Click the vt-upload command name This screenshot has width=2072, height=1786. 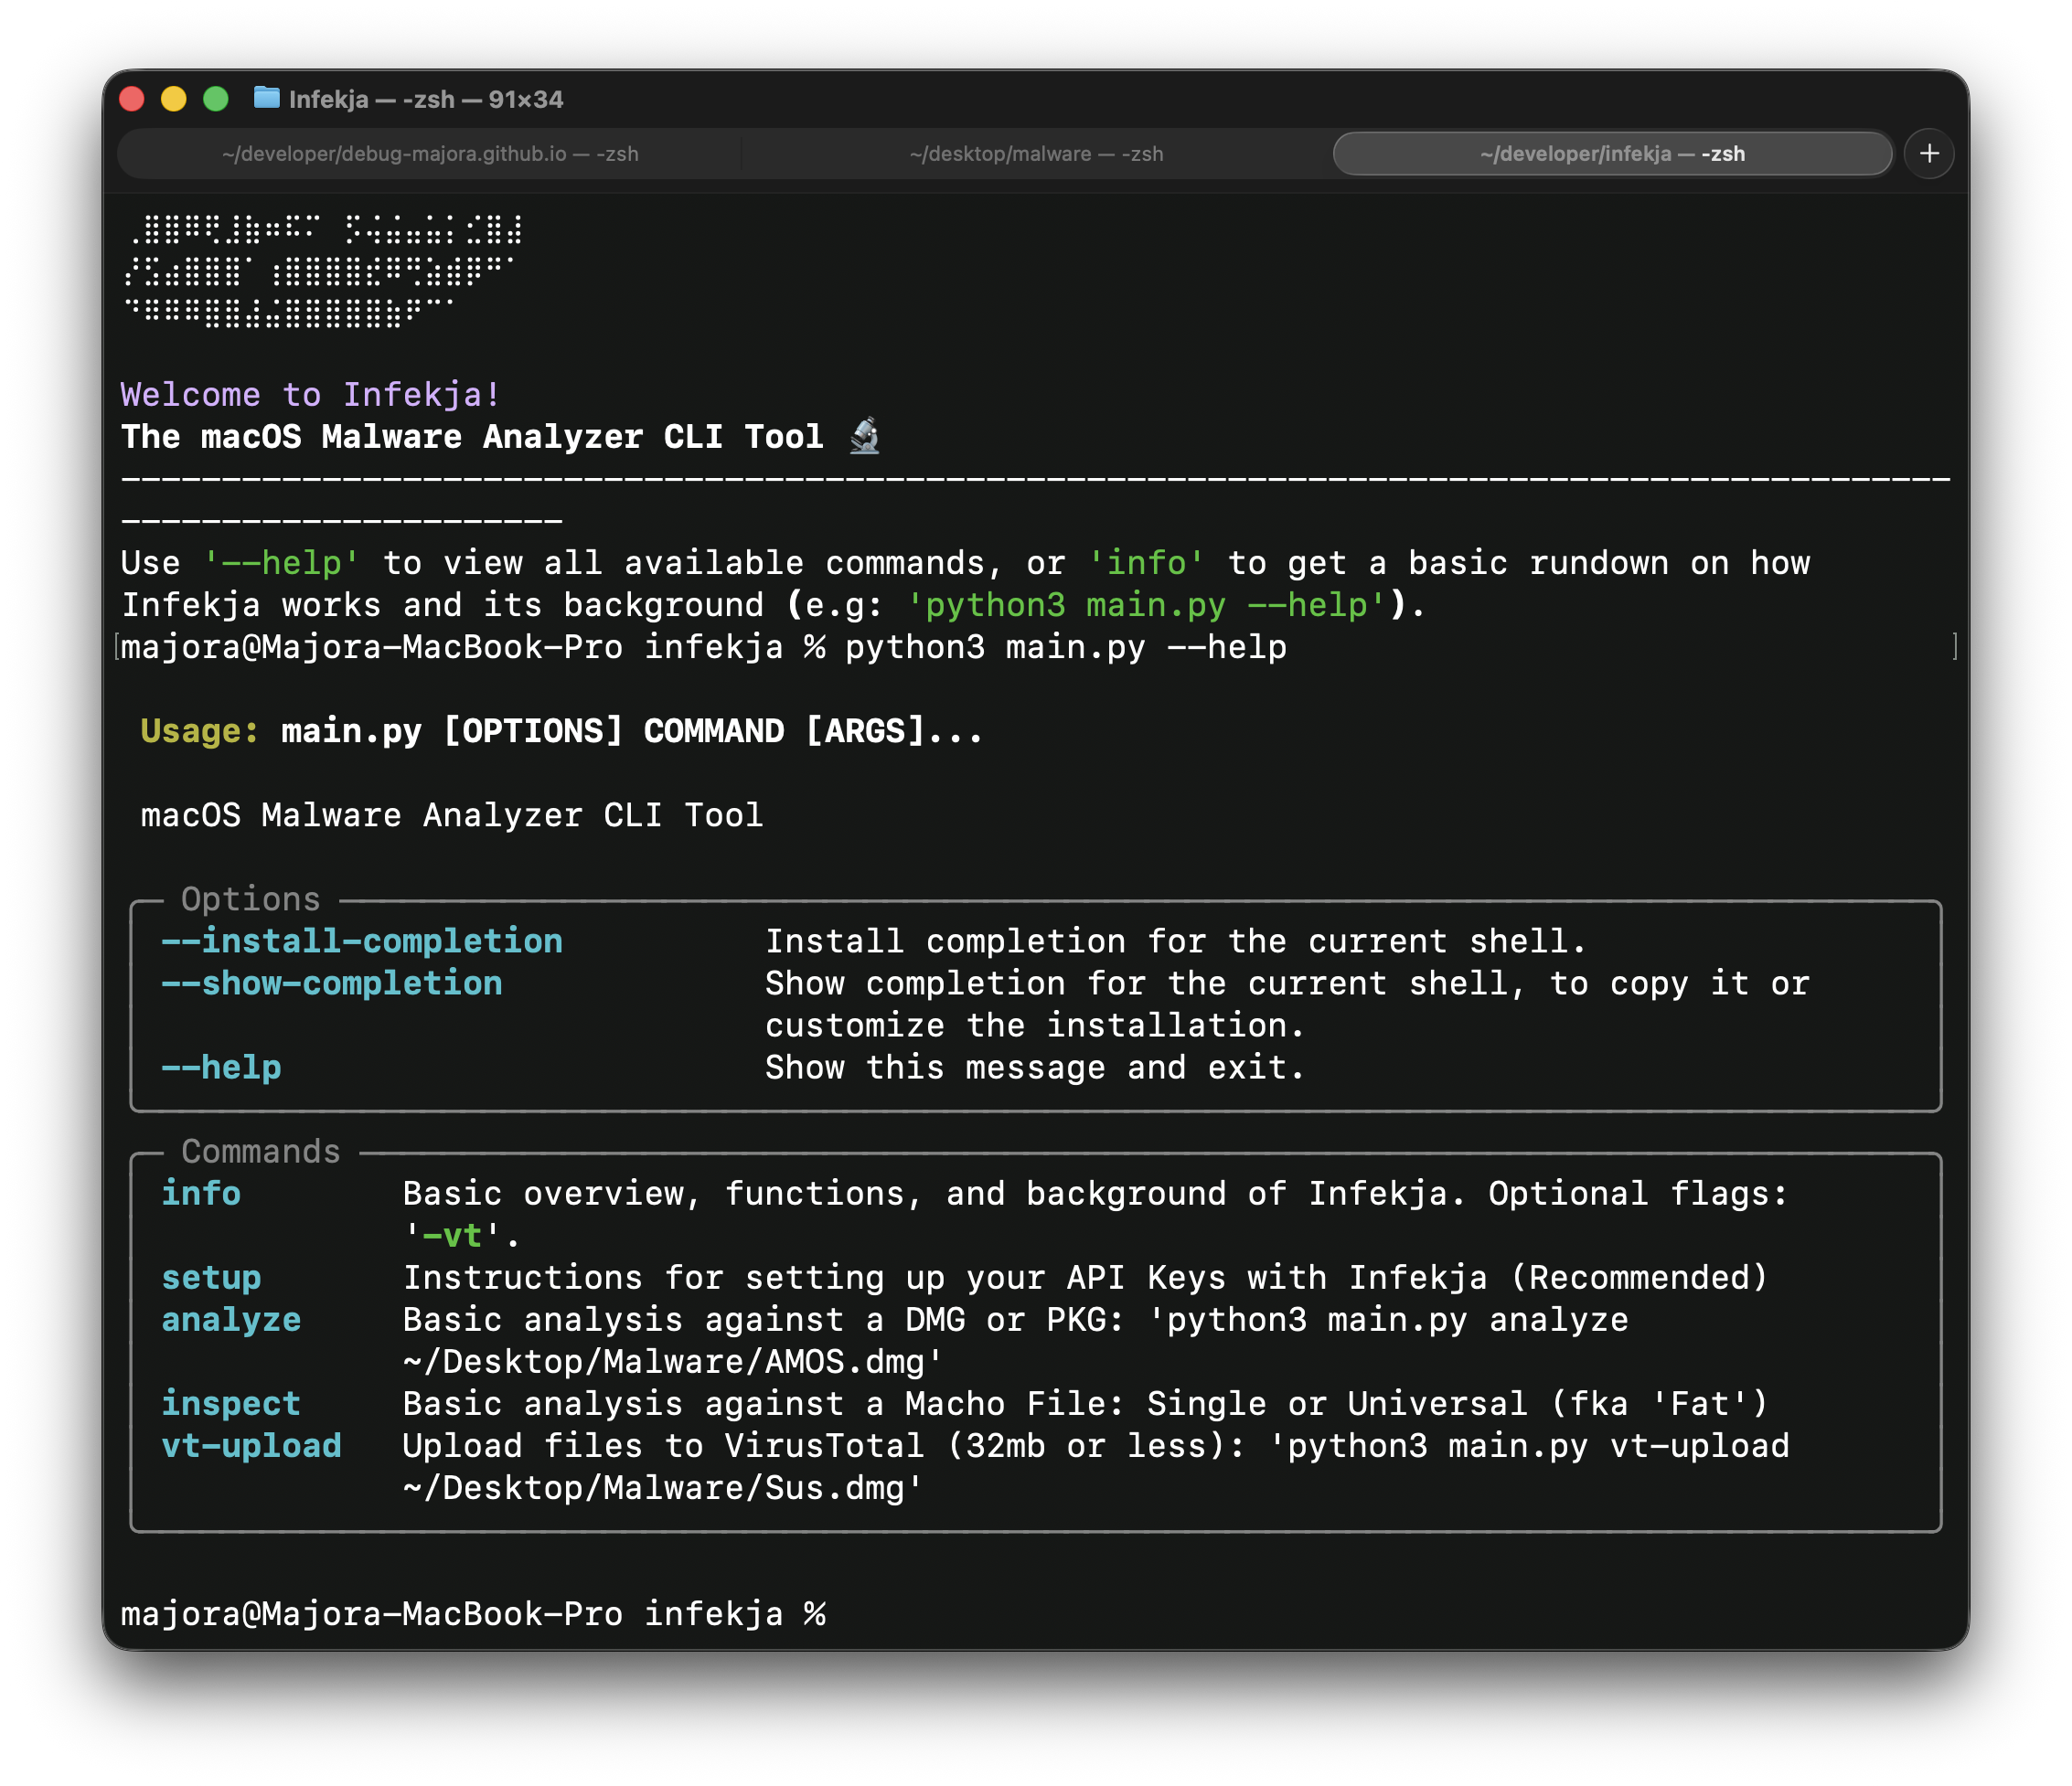[251, 1445]
